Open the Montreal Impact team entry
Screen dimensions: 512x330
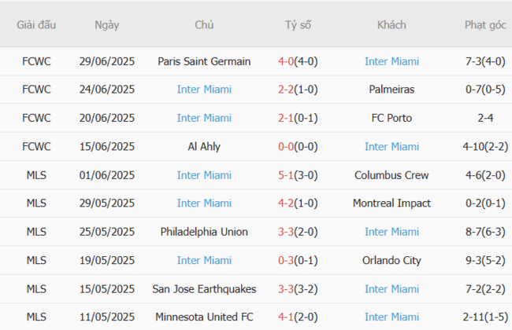pos(391,203)
